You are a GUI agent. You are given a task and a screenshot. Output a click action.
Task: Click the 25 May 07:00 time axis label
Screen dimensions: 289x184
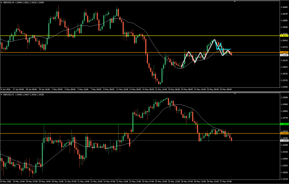pos(148,182)
